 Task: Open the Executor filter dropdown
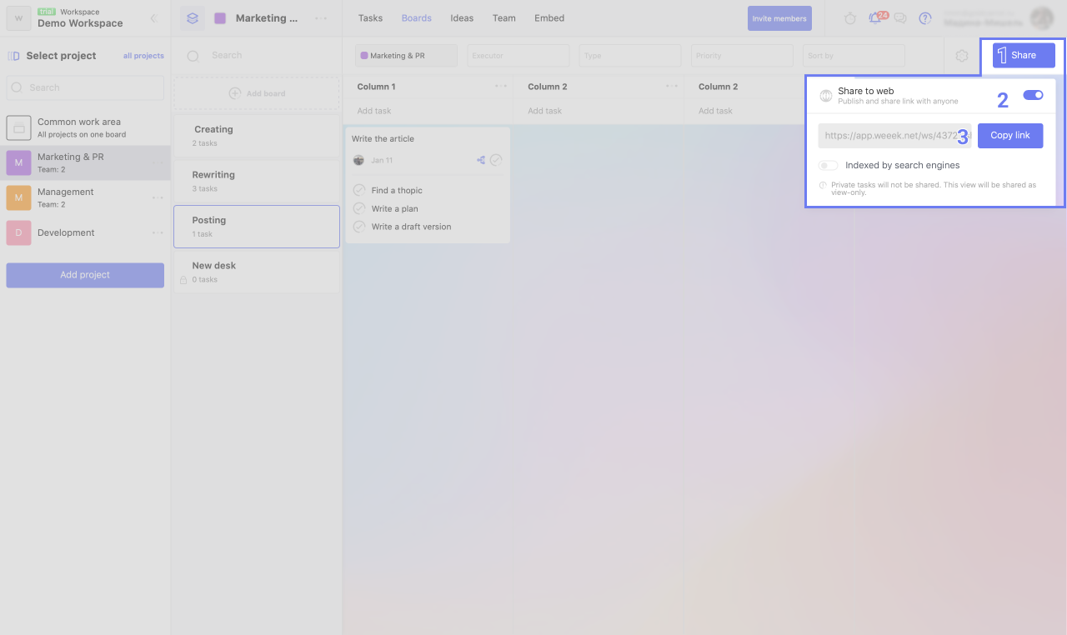[x=518, y=56]
